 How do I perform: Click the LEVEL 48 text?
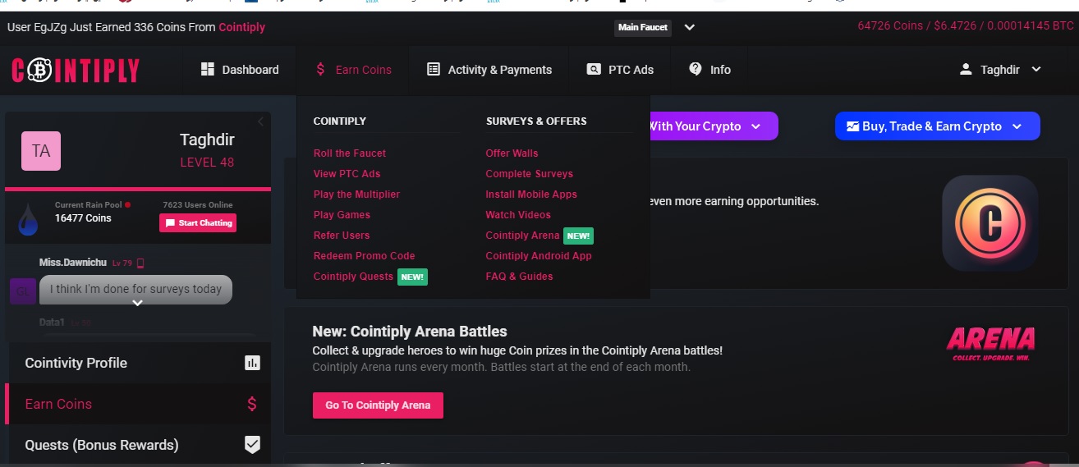[207, 163]
